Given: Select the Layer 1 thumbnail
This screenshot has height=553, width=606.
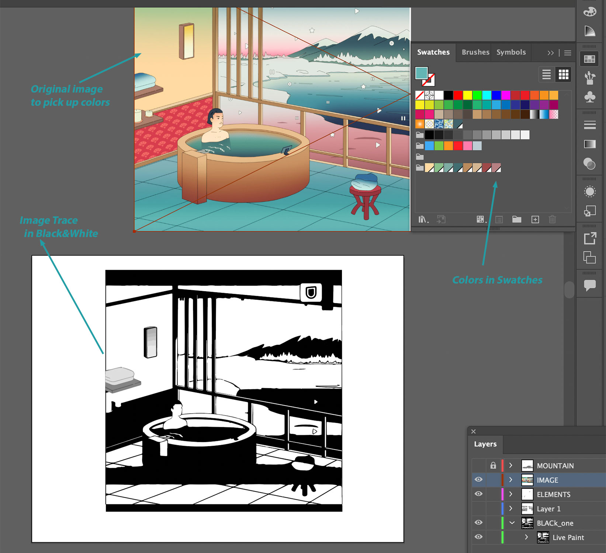Looking at the screenshot, I should 527,509.
